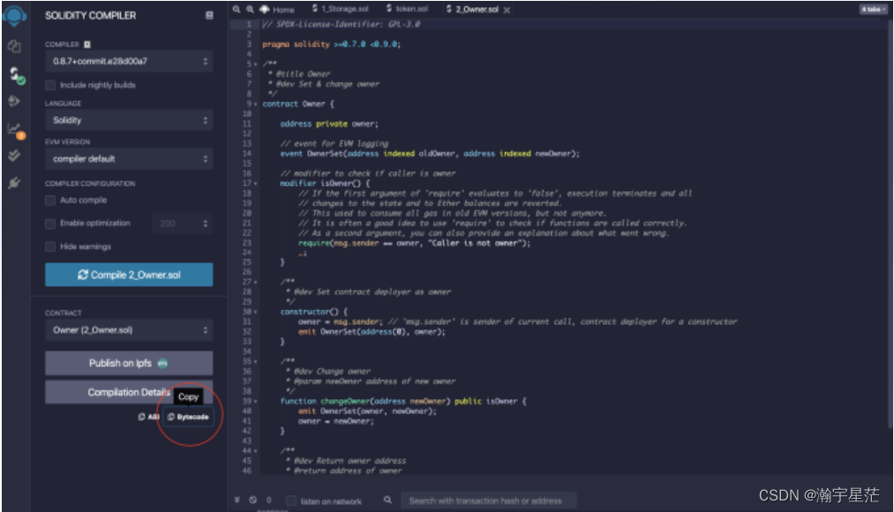This screenshot has width=894, height=512.
Task: Select the Solidity compiler sidebar icon
Action: pos(16,75)
